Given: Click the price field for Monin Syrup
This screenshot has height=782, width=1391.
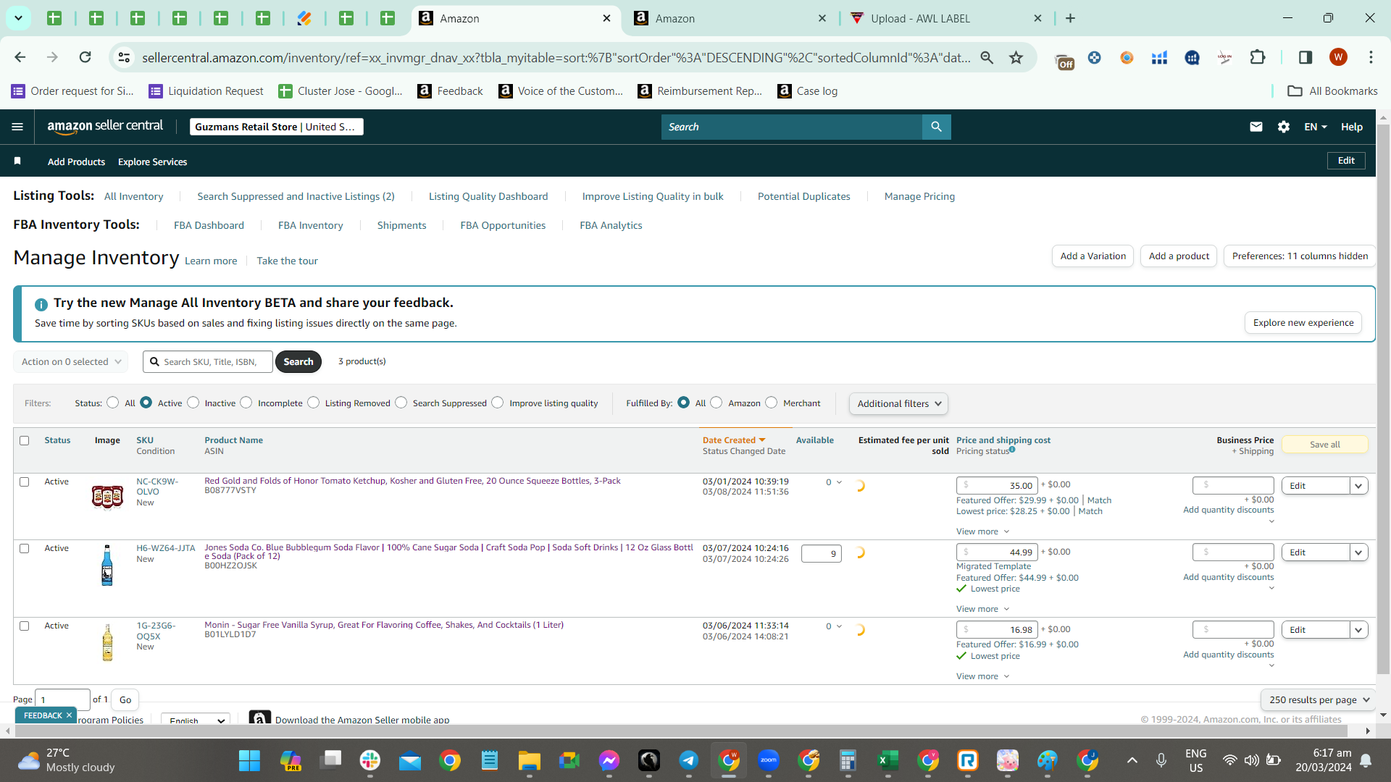Looking at the screenshot, I should (997, 630).
